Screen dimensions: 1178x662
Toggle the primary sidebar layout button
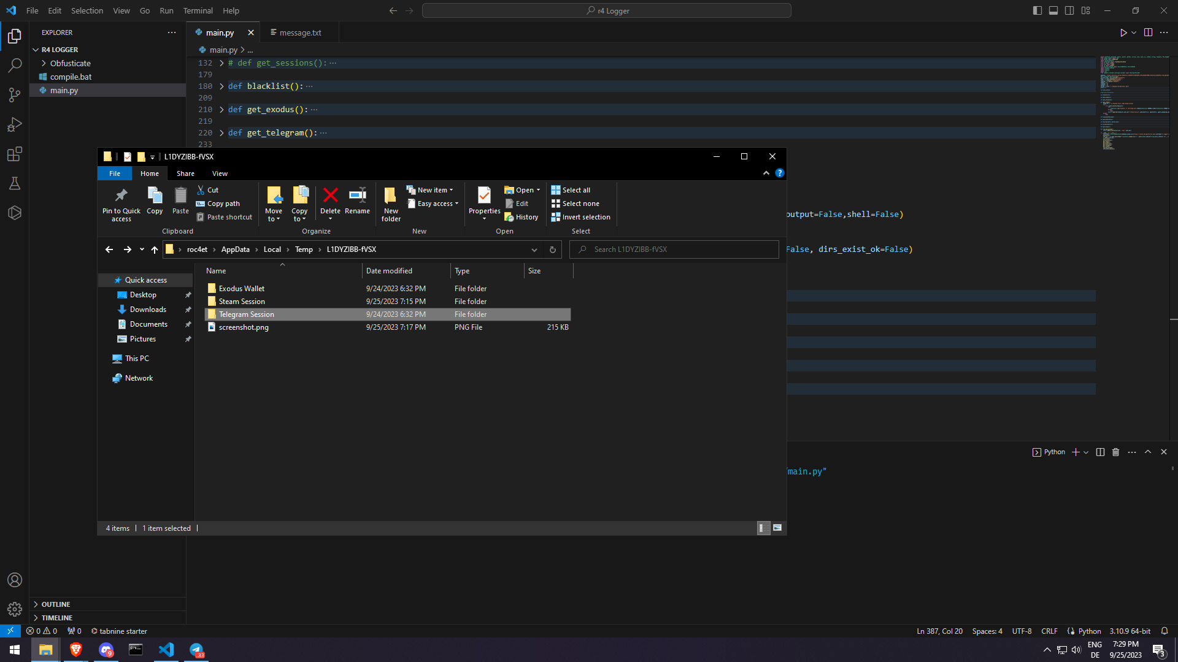click(x=1037, y=10)
